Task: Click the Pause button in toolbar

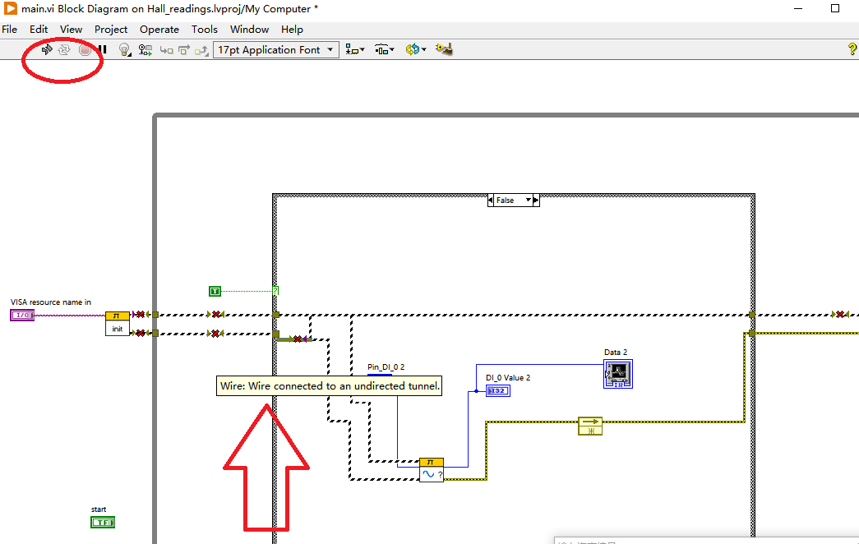Action: point(103,50)
